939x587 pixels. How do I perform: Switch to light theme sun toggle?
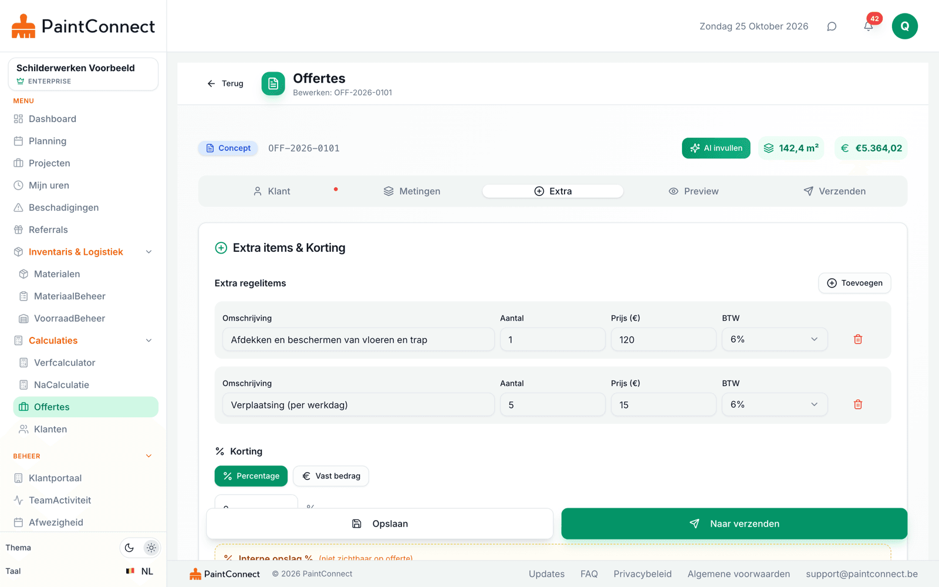(x=151, y=548)
